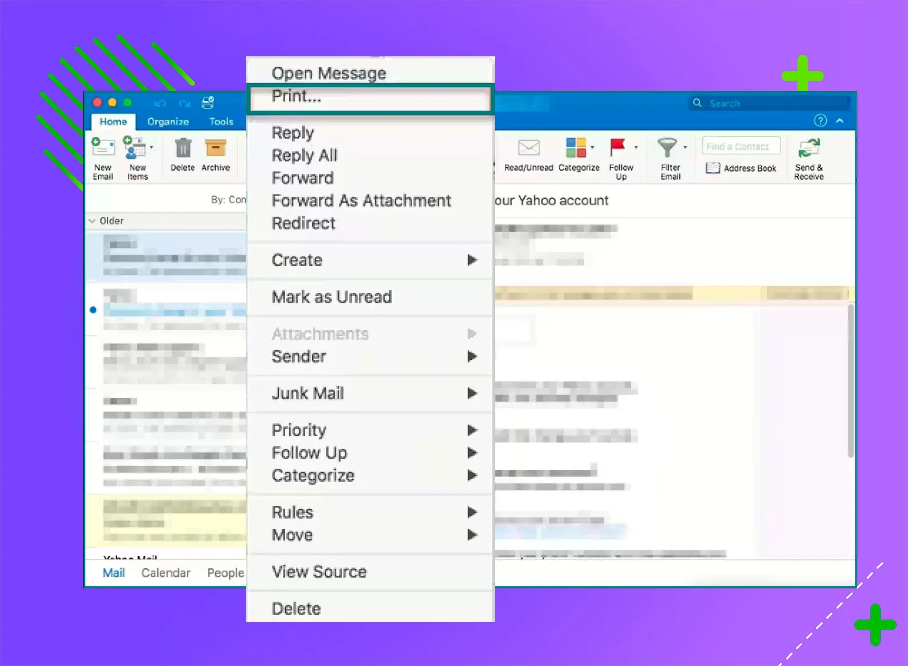Image resolution: width=908 pixels, height=666 pixels.
Task: Choose Forward As Attachment
Action: point(370,201)
